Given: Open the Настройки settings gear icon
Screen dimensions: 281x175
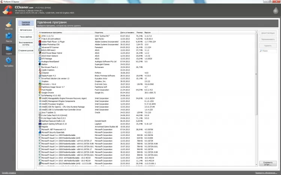Looking at the screenshot, I should 9,61.
